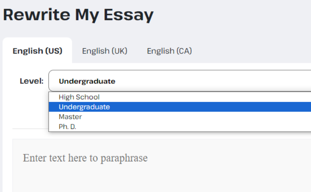
Task: Choose Canadian English language variant tab
Action: coord(169,51)
